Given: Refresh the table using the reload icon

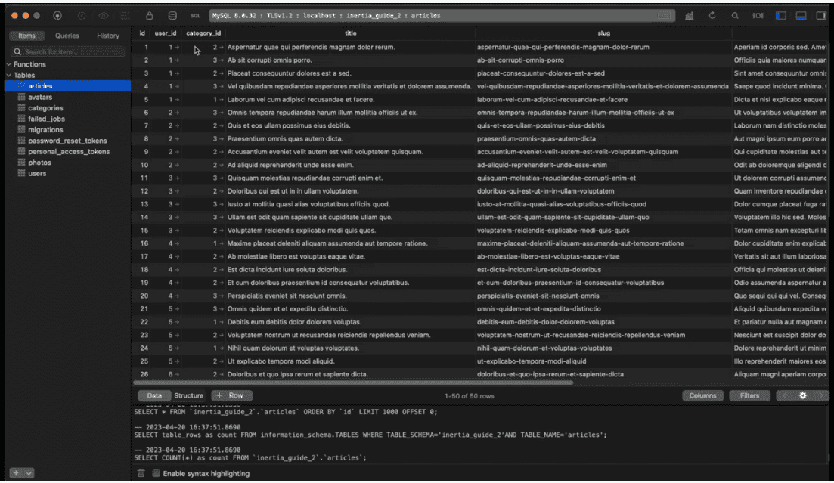Looking at the screenshot, I should (x=712, y=15).
